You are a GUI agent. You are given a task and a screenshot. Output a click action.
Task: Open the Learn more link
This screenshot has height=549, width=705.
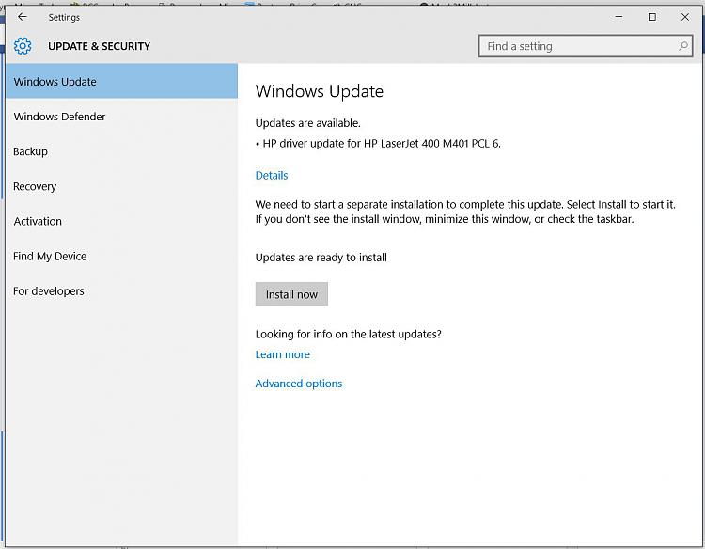pyautogui.click(x=282, y=354)
